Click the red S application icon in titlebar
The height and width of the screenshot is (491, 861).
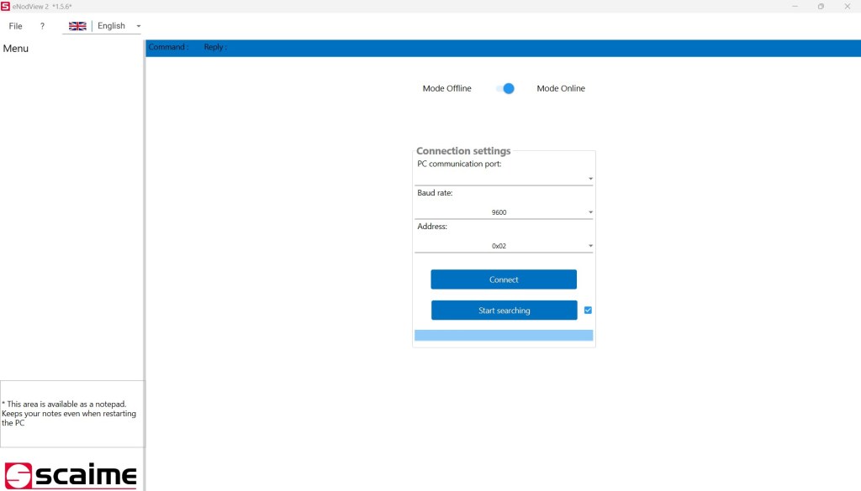[x=8, y=6]
